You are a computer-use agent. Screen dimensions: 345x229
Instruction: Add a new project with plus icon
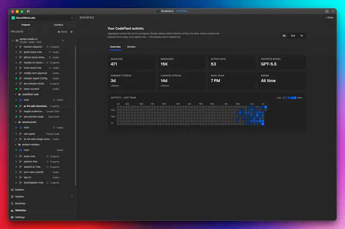pyautogui.click(x=72, y=32)
